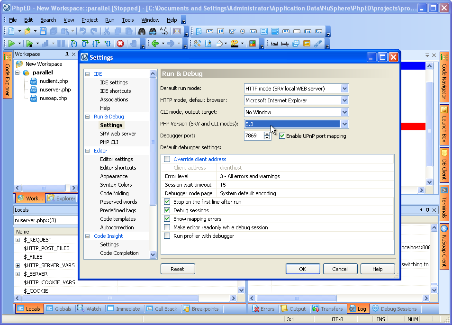The width and height of the screenshot is (452, 325).
Task: Click the green Back arrow icon
Action: pyautogui.click(x=154, y=44)
